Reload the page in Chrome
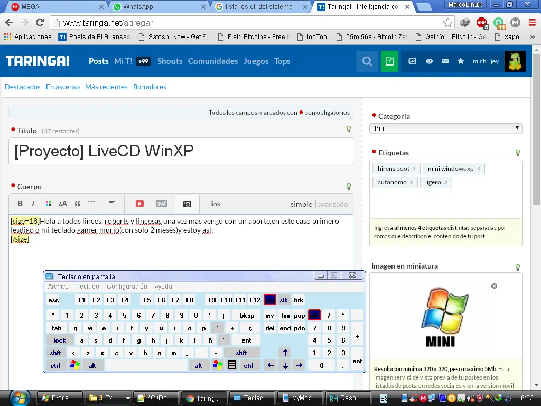This screenshot has height=406, width=541. [x=40, y=23]
